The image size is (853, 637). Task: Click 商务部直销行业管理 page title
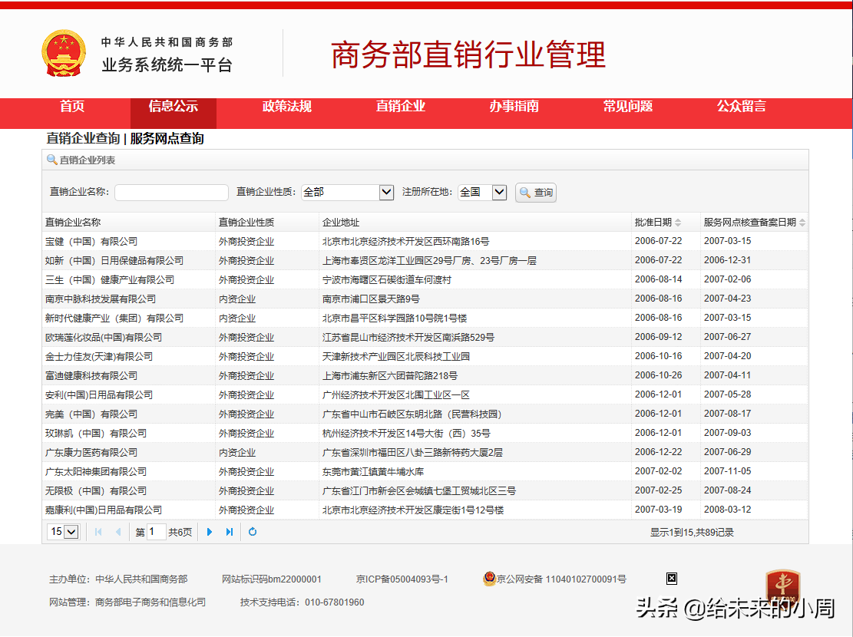point(468,54)
